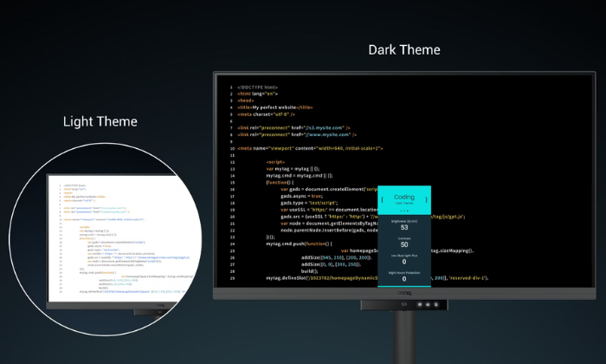The height and width of the screenshot is (364, 606).
Task: Open the Night Hours Protection setting
Action: (404, 276)
